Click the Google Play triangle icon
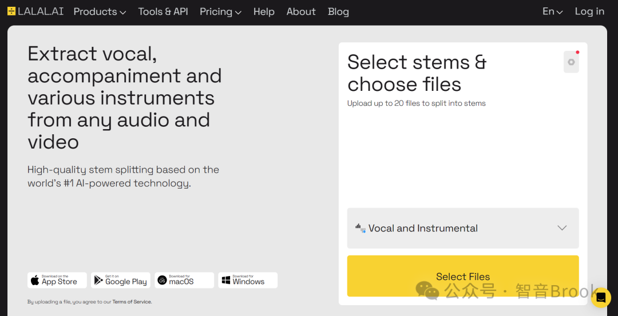Viewport: 618px width, 316px height. coord(98,280)
